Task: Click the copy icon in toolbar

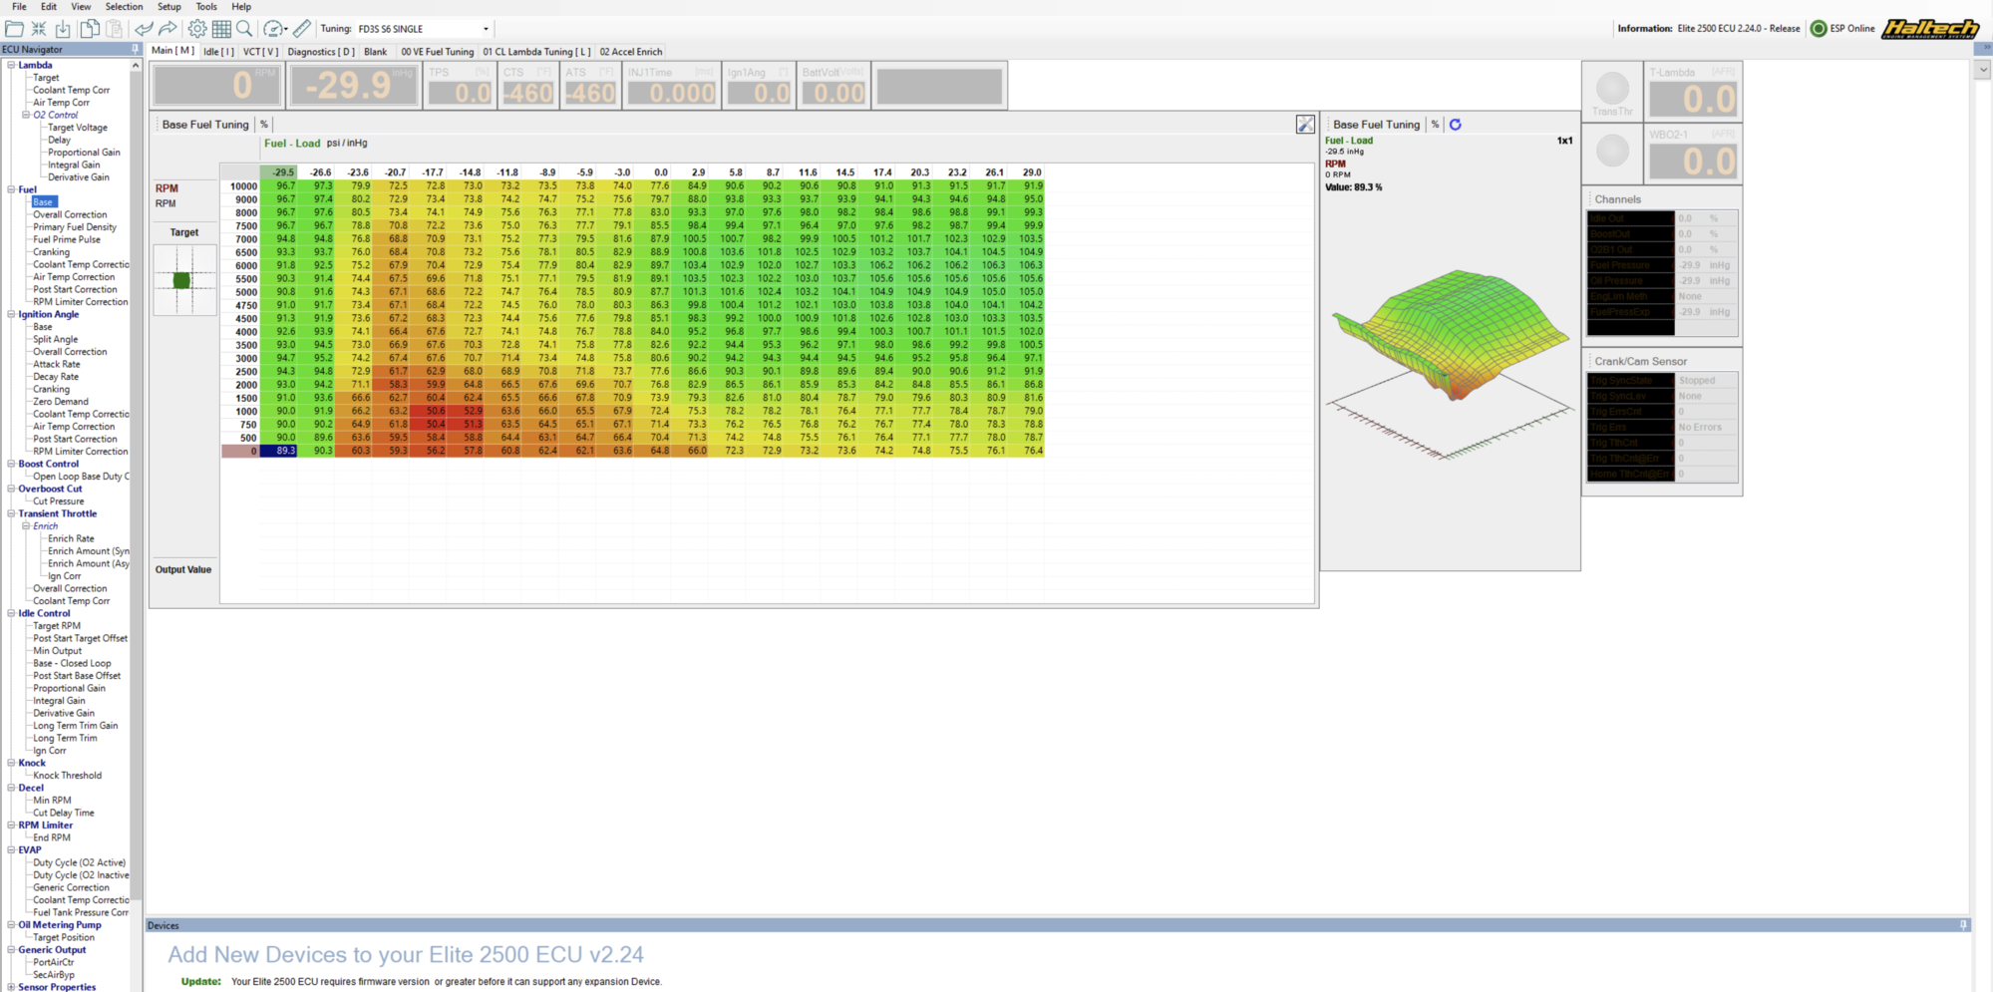Action: (x=90, y=29)
